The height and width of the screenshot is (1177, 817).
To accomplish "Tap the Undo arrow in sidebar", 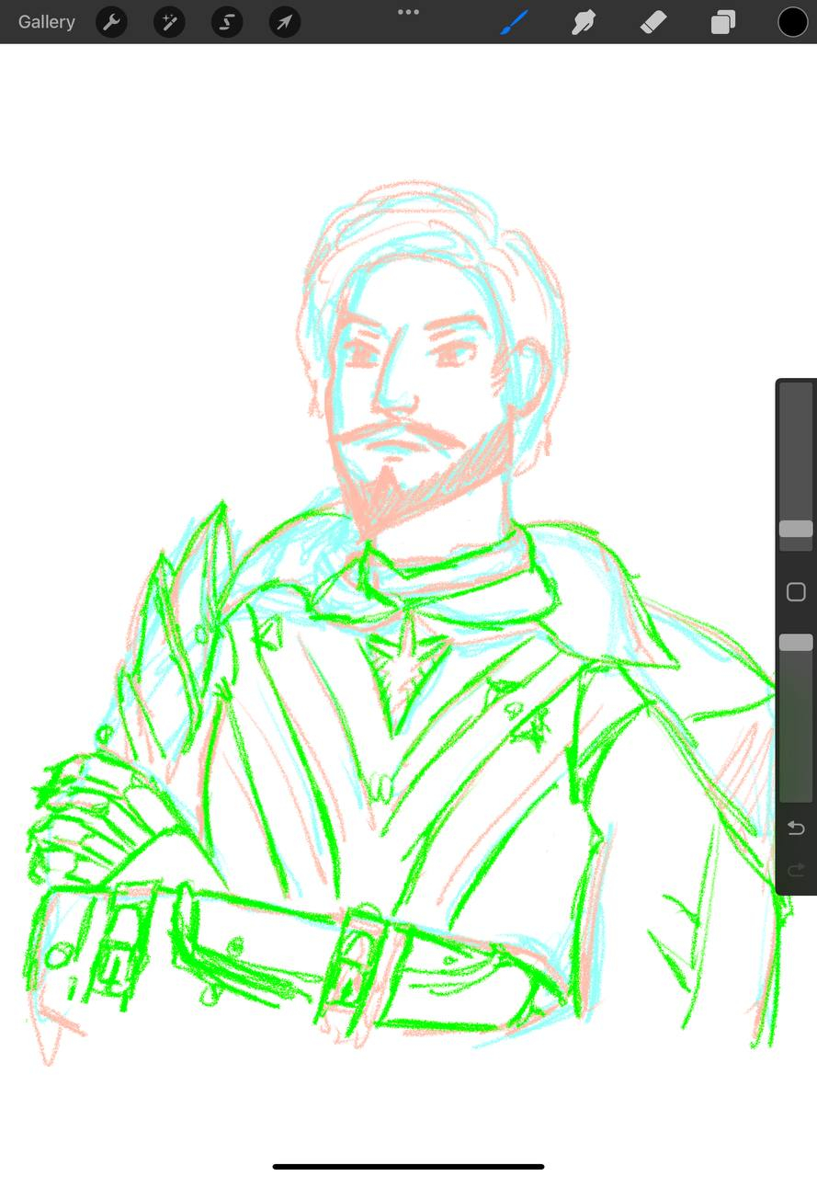I will coord(796,828).
